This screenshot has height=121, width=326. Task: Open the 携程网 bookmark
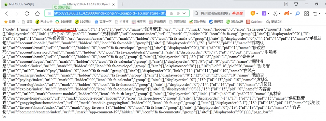pyautogui.click(x=216, y=21)
